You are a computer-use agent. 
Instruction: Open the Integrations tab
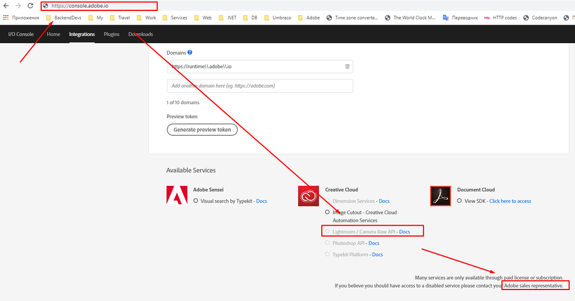click(82, 34)
